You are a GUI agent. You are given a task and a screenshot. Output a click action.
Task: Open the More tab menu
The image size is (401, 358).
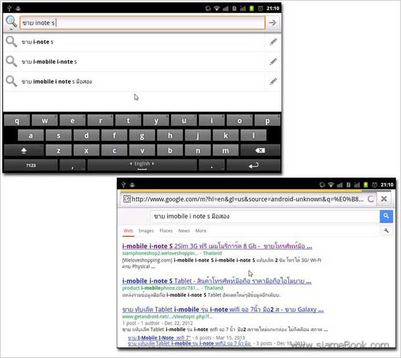coord(200,231)
